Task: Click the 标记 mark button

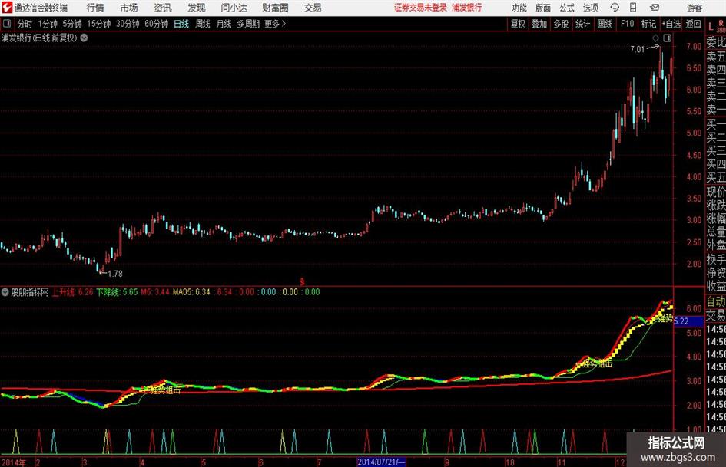Action: tap(648, 24)
